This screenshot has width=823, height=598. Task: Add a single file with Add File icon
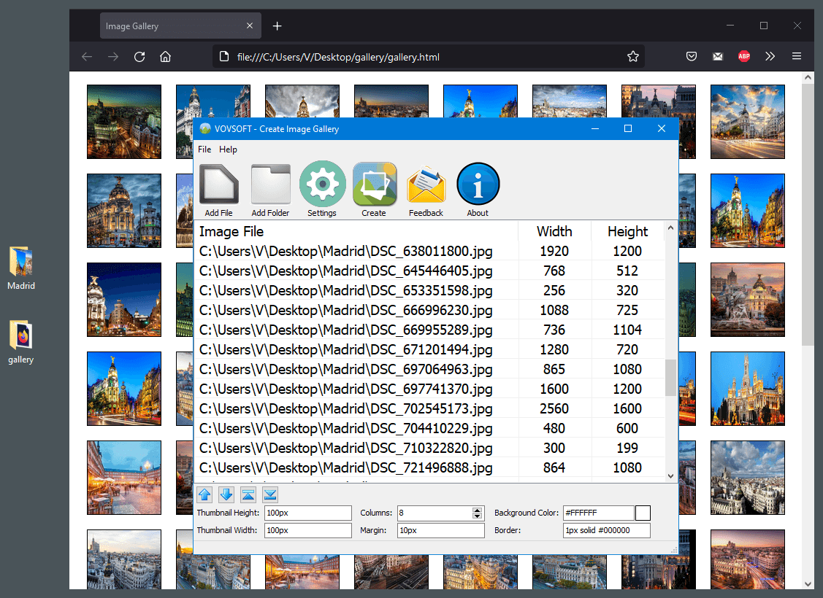coord(218,184)
